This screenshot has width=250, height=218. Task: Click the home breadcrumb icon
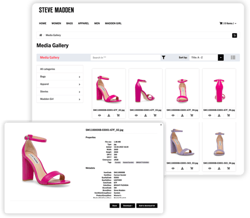(41, 35)
